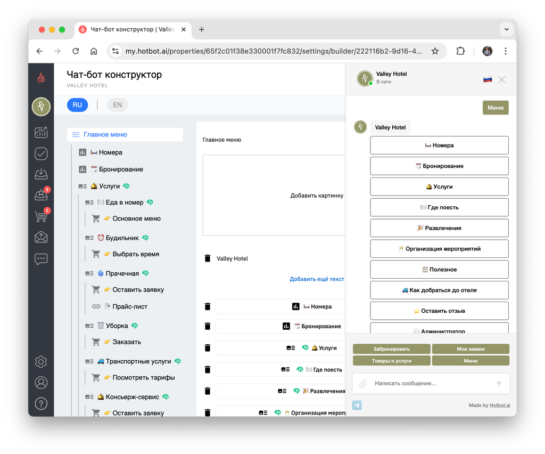This screenshot has width=545, height=454.
Task: Collapse the Транспортные услуги tree node
Action: pos(89,361)
